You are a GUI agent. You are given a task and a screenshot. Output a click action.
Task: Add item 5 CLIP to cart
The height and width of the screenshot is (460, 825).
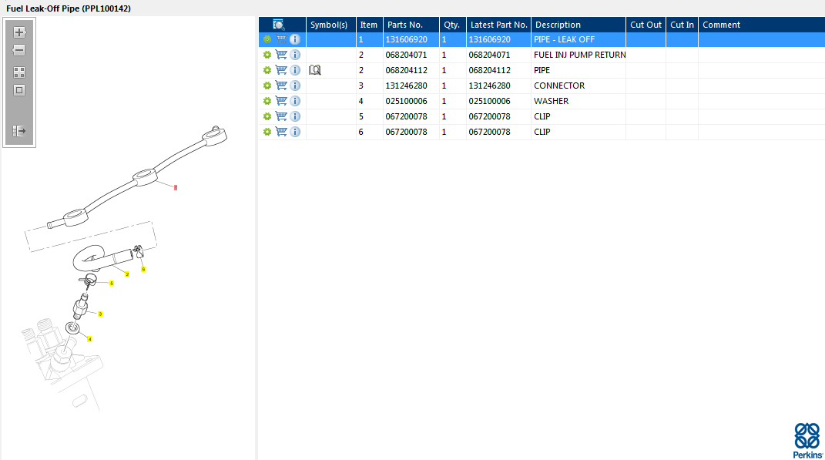tap(281, 116)
